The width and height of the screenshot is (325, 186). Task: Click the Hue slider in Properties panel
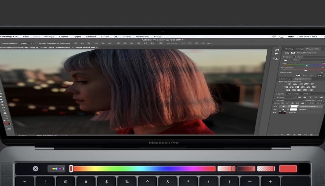(x=304, y=65)
